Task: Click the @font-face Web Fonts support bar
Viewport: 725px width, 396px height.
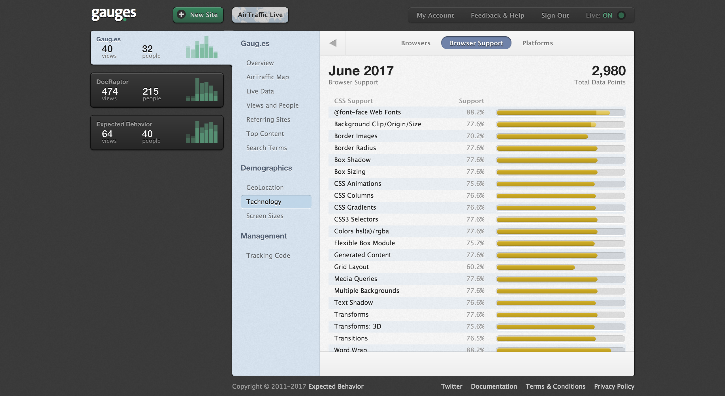Action: (560, 113)
